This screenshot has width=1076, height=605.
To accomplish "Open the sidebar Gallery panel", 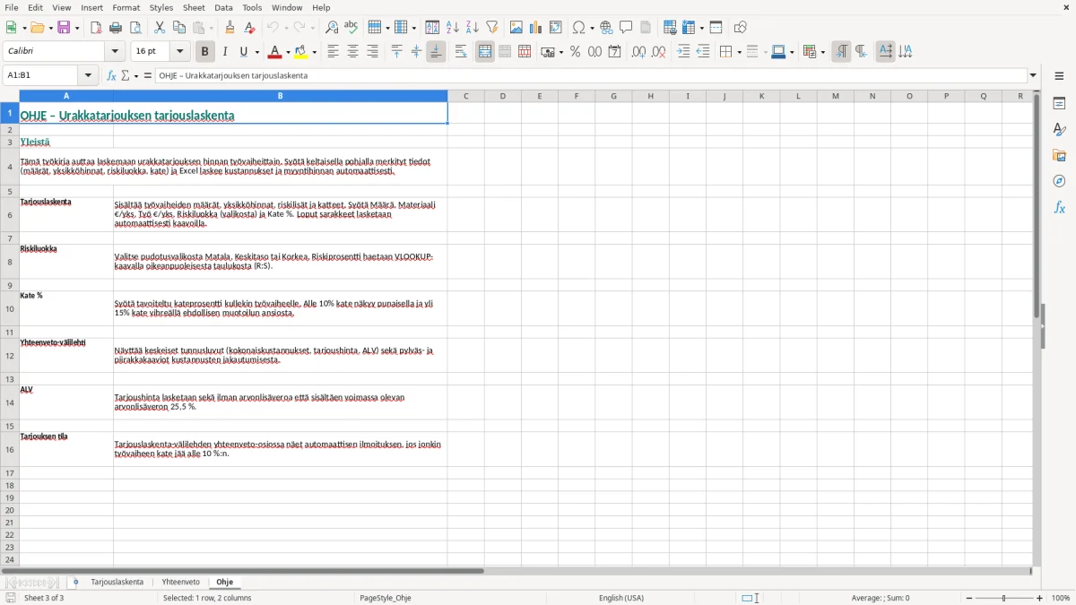I will point(1059,155).
